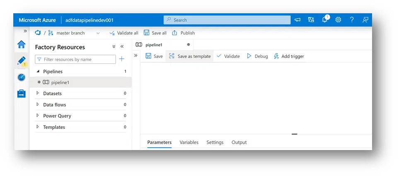Image resolution: width=399 pixels, height=177 pixels.
Task: Switch to the Variables tab
Action: pyautogui.click(x=189, y=142)
